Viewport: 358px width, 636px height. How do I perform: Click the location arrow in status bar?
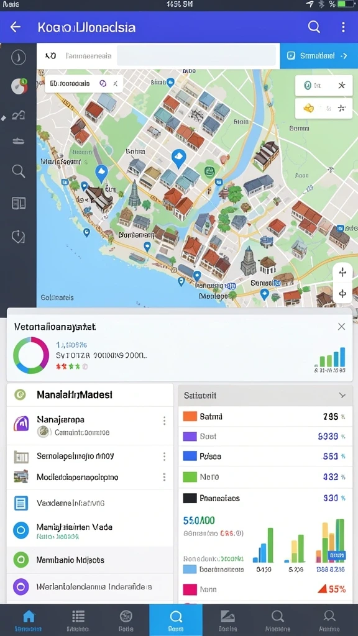pyautogui.click(x=310, y=4)
